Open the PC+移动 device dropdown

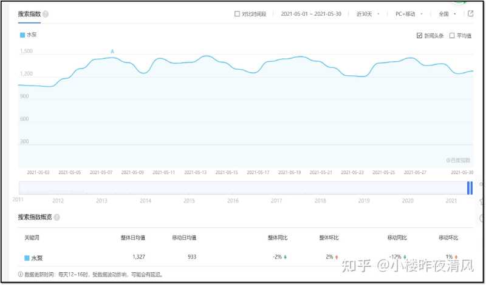tap(409, 14)
